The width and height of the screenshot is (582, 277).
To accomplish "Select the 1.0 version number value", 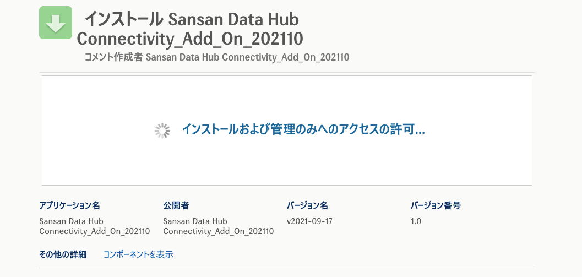I will [x=416, y=221].
